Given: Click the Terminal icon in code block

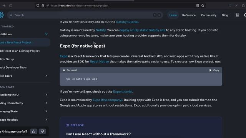Looking at the screenshot, I should click(x=64, y=71).
